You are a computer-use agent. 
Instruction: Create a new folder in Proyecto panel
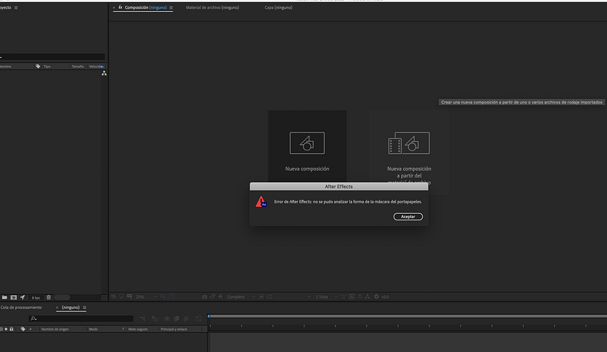[x=4, y=297]
